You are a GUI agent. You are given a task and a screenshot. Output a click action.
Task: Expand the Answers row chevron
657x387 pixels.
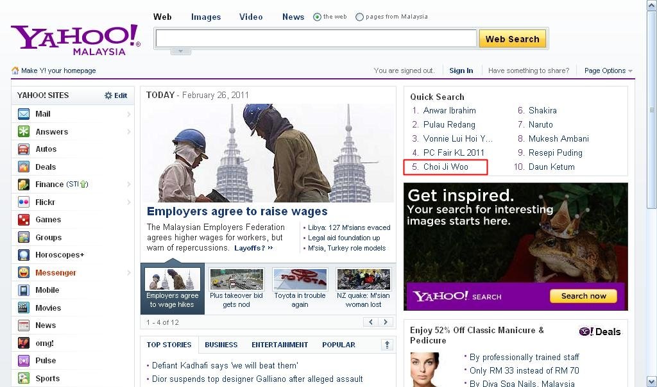click(x=128, y=132)
